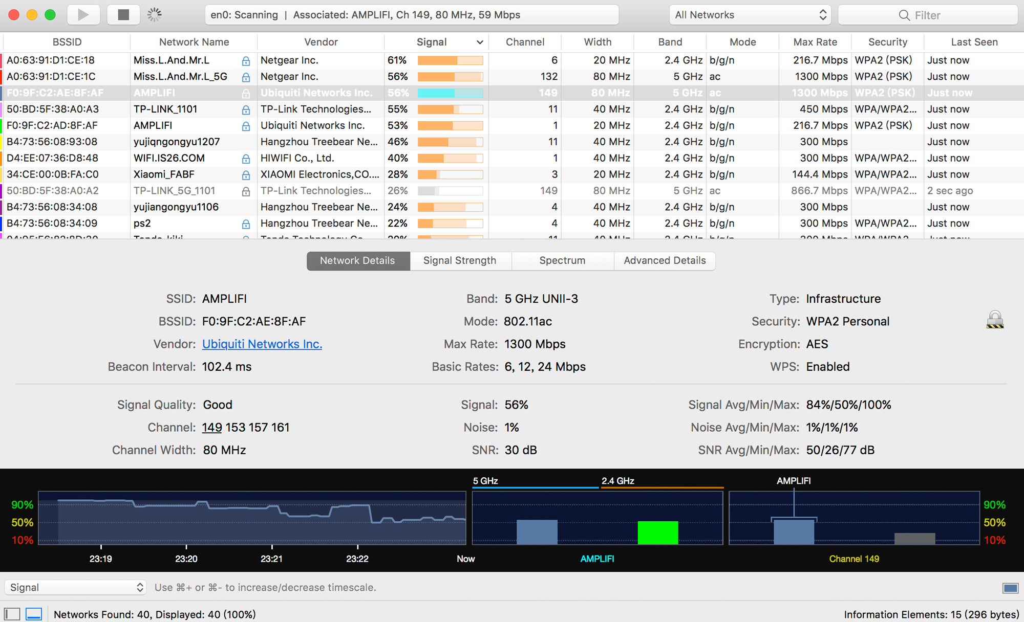Image resolution: width=1024 pixels, height=622 pixels.
Task: Click lock icon on Miss.L.And.Mr.L row
Action: coord(246,61)
